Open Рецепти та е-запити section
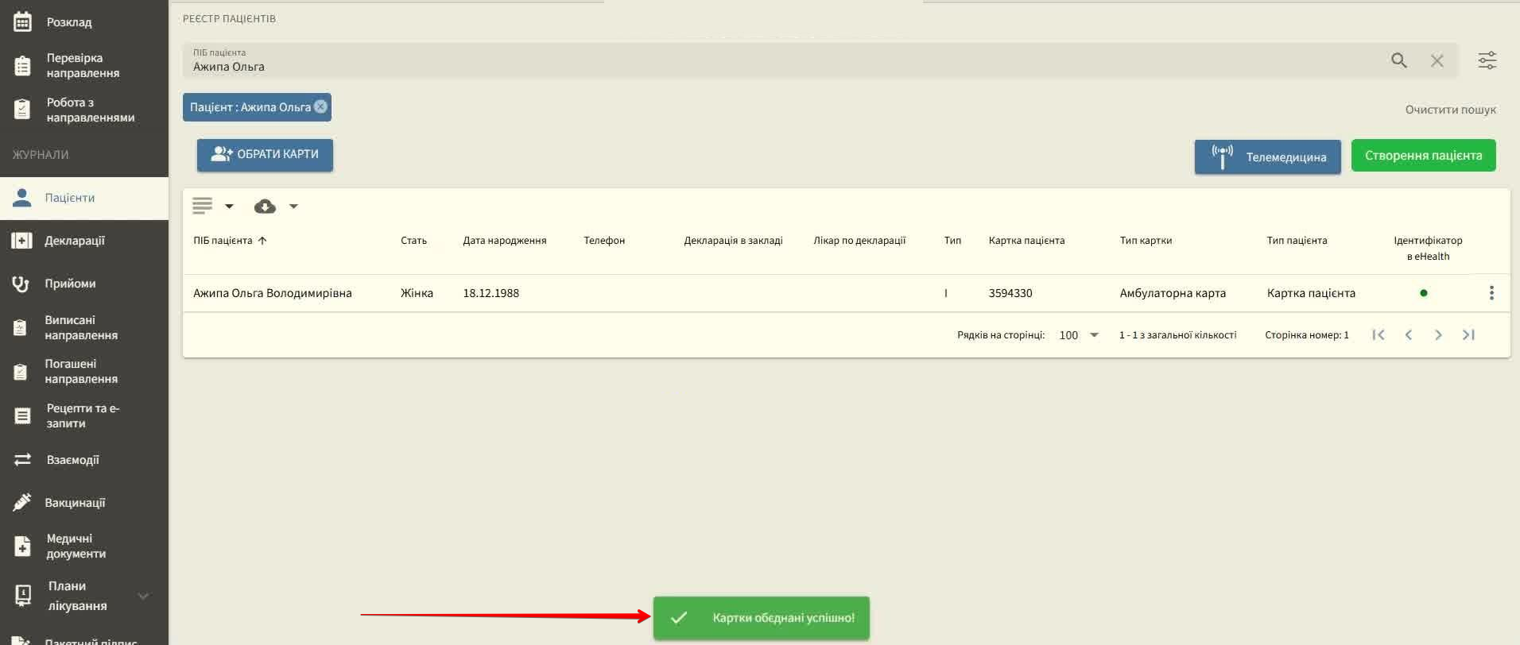 pyautogui.click(x=84, y=415)
